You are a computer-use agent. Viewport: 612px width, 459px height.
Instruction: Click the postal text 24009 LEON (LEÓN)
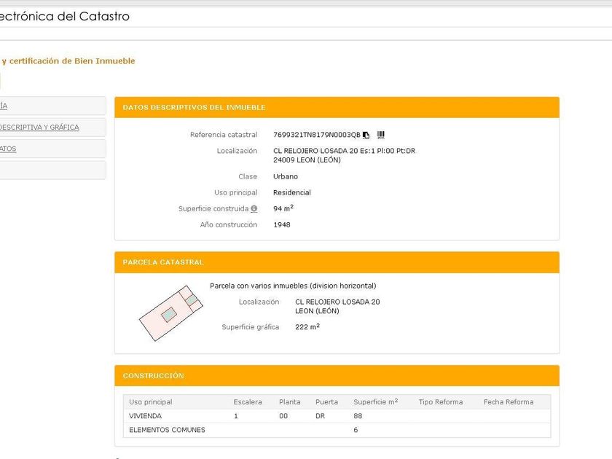click(307, 160)
